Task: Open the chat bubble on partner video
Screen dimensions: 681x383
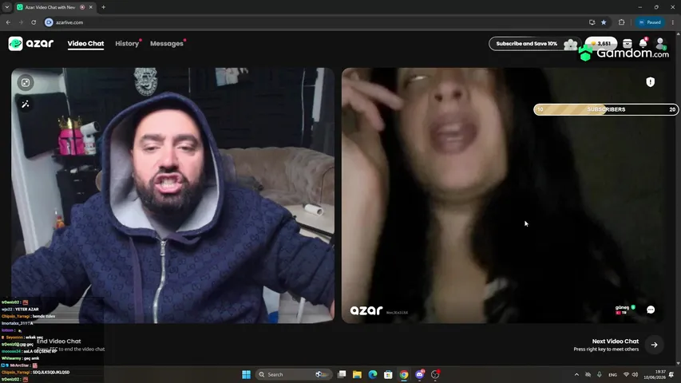Action: 651,310
